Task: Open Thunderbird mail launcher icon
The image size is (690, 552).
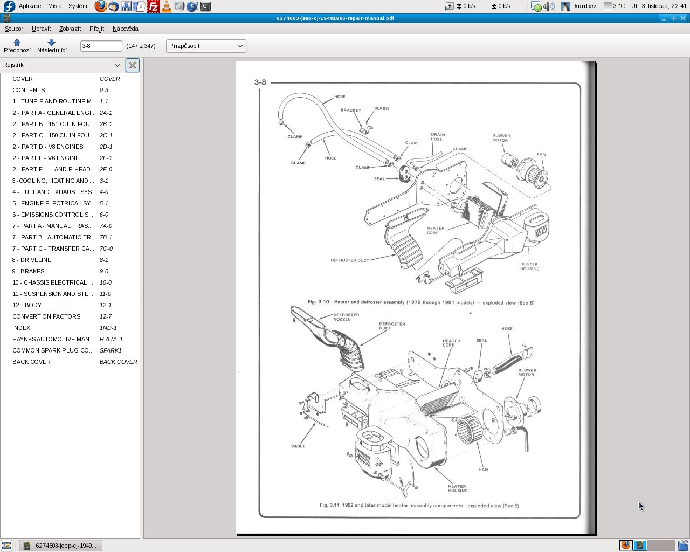Action: (x=114, y=6)
